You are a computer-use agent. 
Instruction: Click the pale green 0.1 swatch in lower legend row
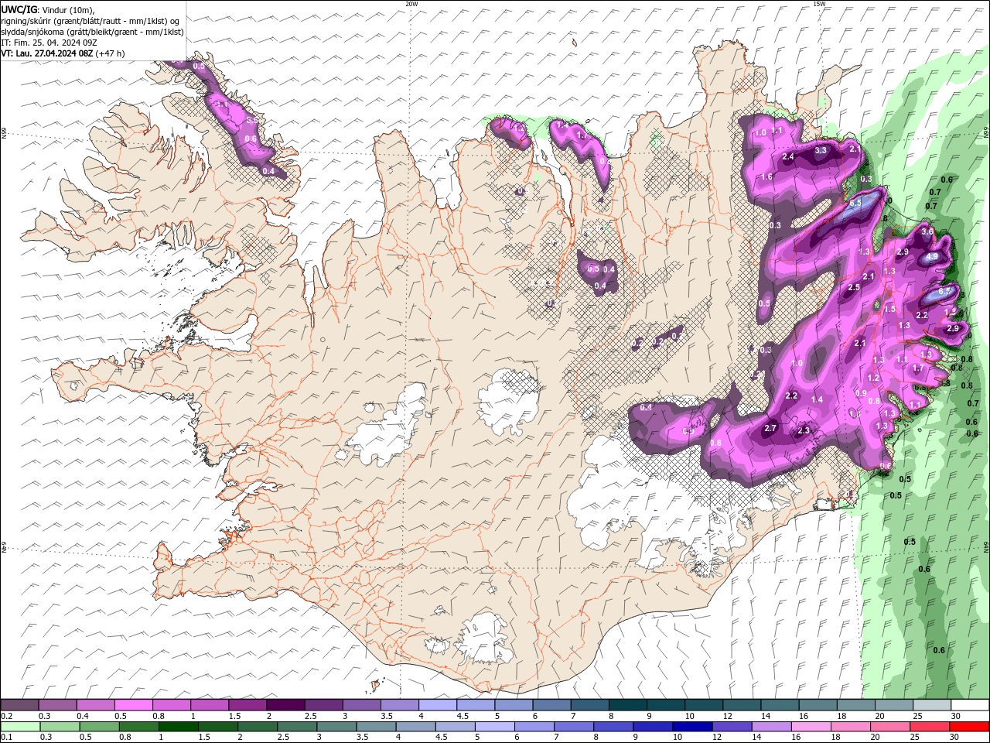[20, 727]
